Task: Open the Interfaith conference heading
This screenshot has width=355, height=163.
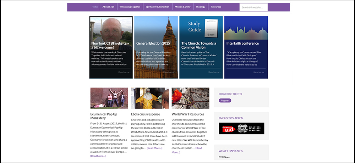Action: click(242, 43)
